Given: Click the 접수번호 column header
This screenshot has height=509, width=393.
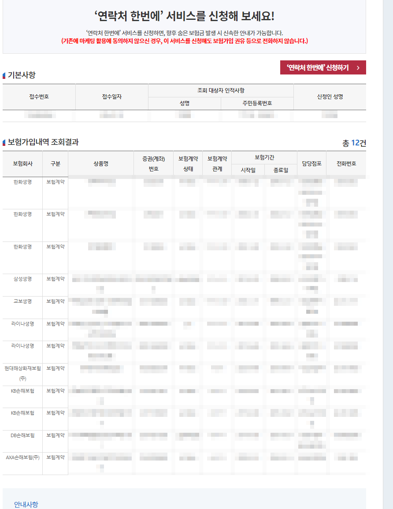Looking at the screenshot, I should [39, 97].
